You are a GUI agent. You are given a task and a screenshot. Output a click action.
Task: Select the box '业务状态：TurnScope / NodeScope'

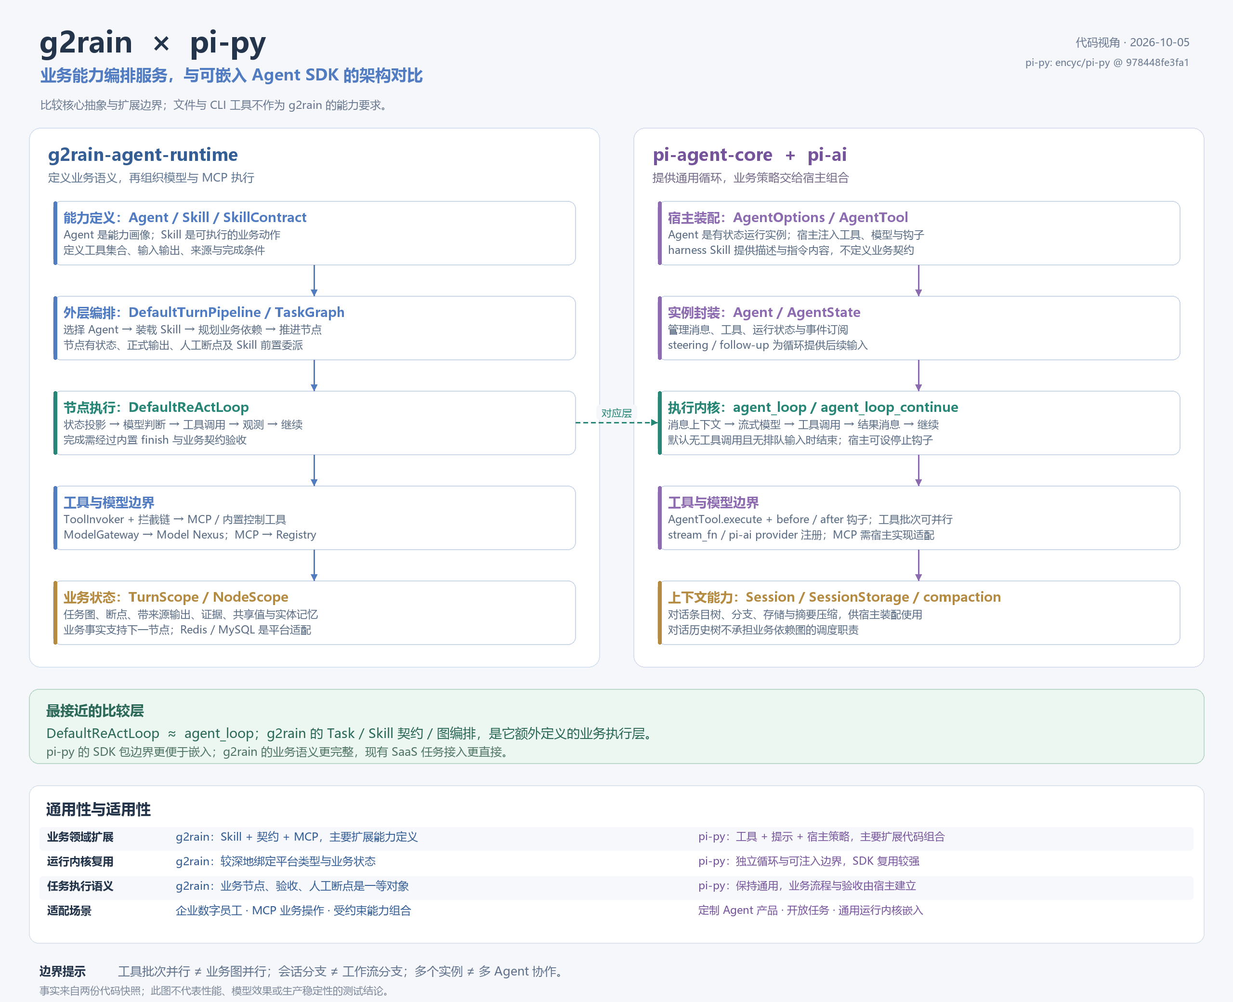click(x=315, y=612)
